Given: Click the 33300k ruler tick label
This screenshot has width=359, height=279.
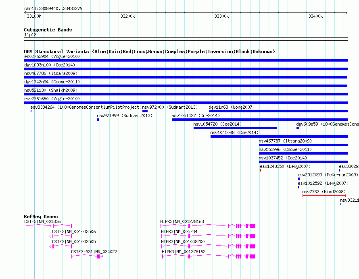Looking at the screenshot, I should point(221,16).
